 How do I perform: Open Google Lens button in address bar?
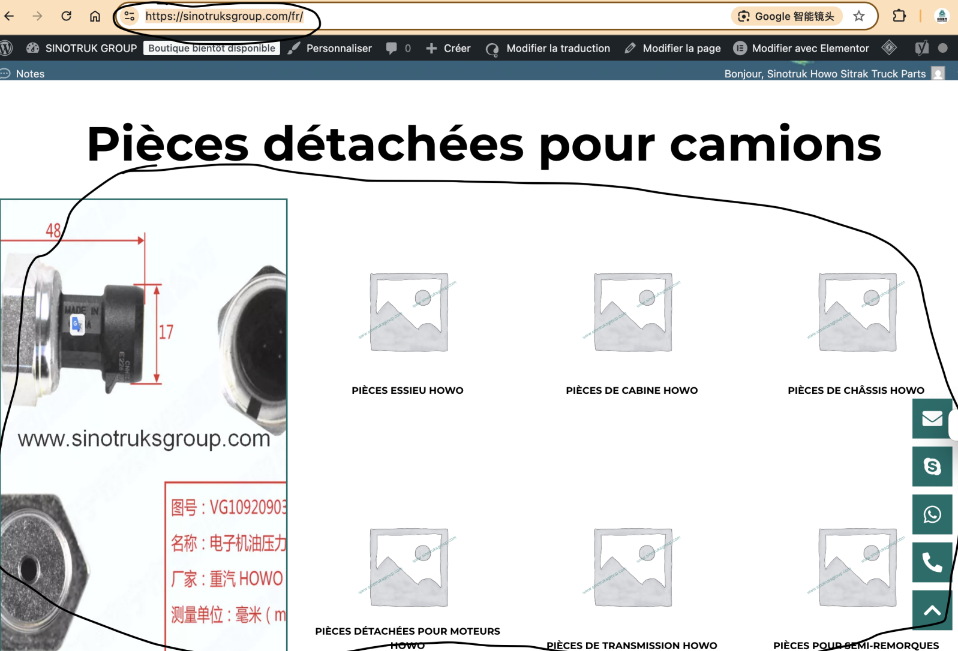click(x=786, y=16)
